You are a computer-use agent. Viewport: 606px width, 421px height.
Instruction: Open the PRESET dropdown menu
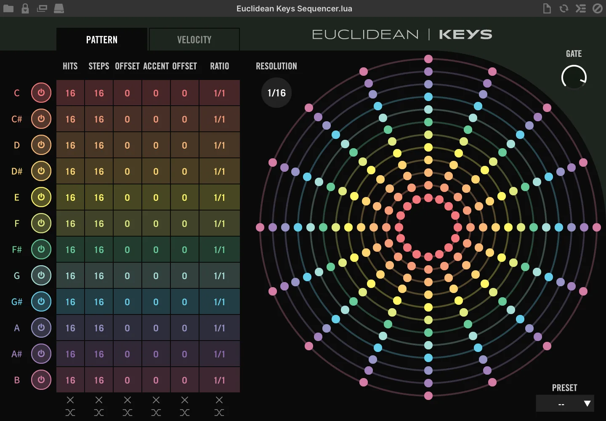point(565,403)
